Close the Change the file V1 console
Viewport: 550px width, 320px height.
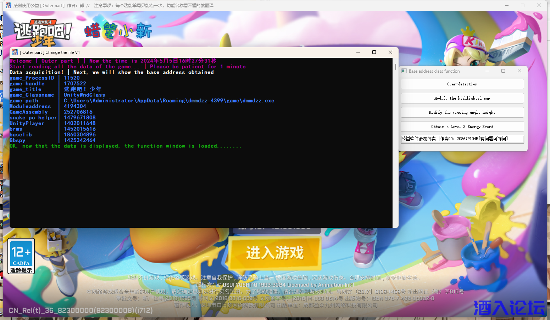pos(390,52)
